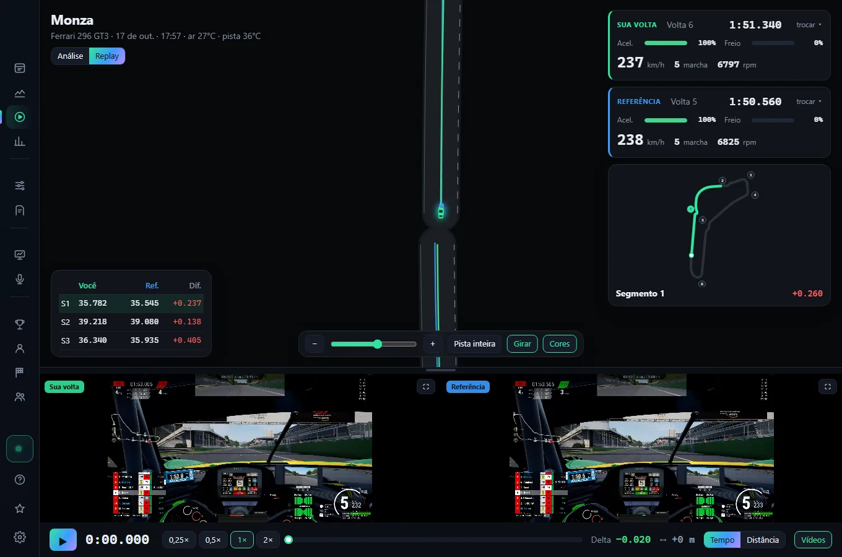Open the star favorites sidebar icon
This screenshot has width=842, height=557.
(20, 508)
